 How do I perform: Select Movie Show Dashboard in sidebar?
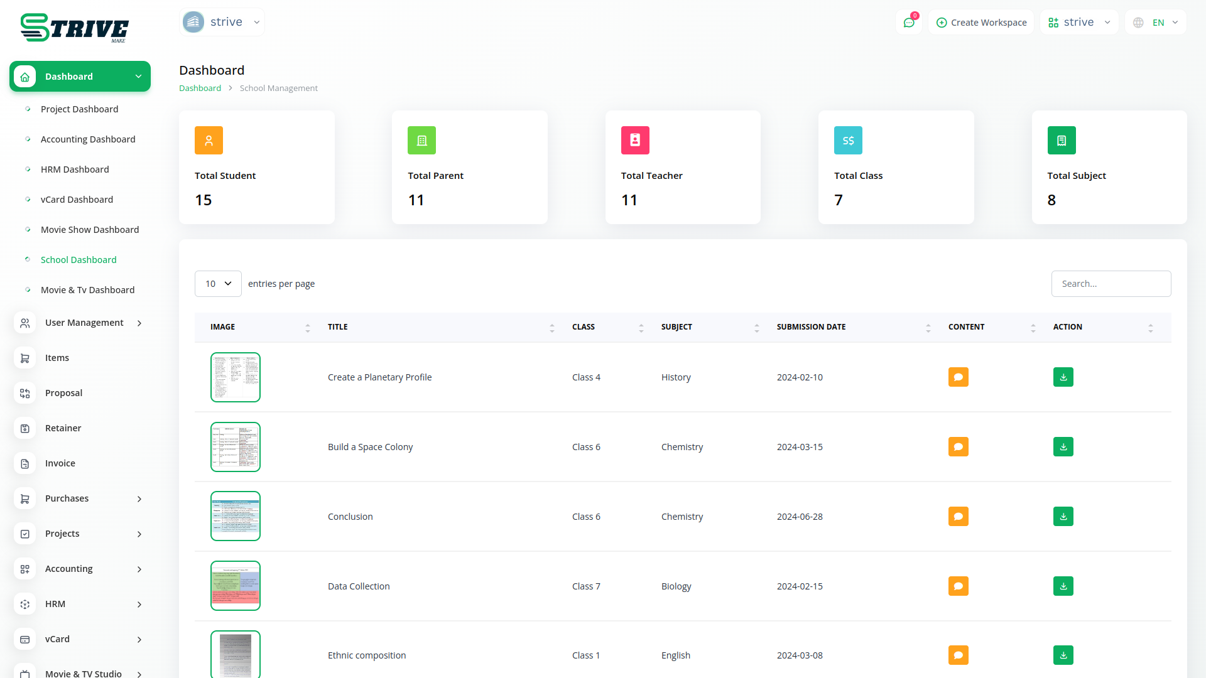(x=90, y=230)
